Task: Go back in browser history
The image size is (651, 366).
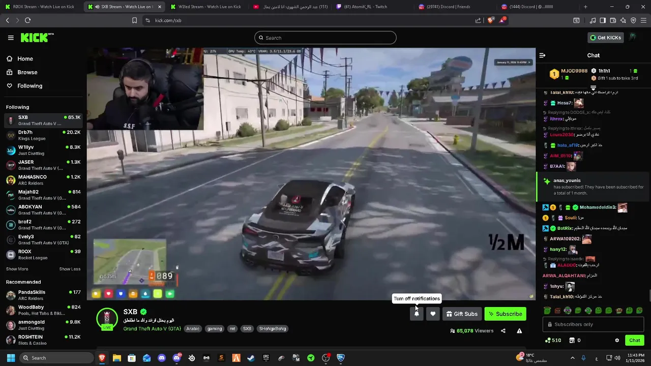Action: point(7,20)
